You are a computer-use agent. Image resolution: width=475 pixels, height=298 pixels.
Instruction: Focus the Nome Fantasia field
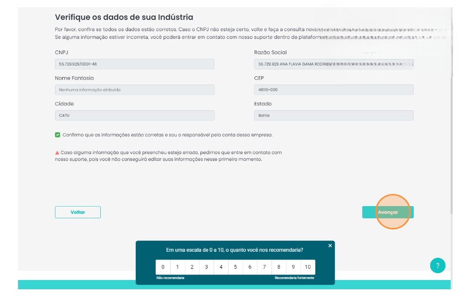tap(134, 90)
